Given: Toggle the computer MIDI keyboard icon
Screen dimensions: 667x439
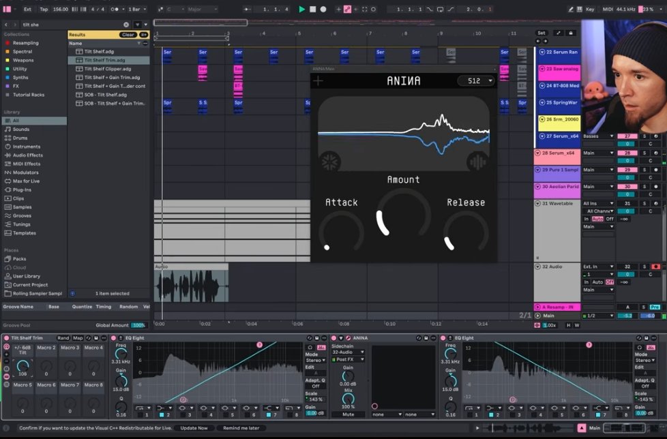Looking at the screenshot, I should [x=580, y=9].
